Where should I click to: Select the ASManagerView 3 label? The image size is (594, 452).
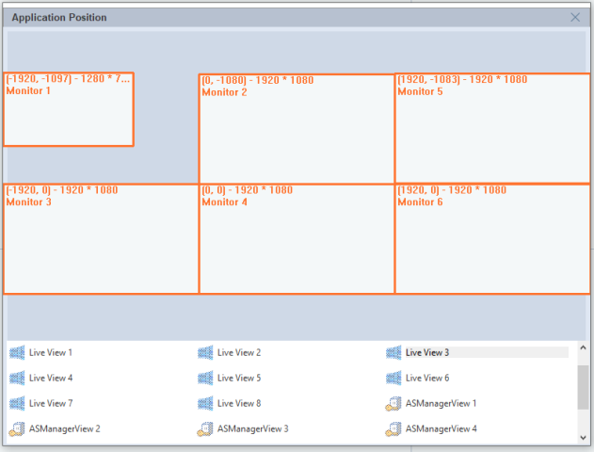tap(252, 428)
